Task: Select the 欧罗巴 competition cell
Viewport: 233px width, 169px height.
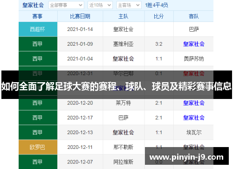Action: (x=38, y=147)
